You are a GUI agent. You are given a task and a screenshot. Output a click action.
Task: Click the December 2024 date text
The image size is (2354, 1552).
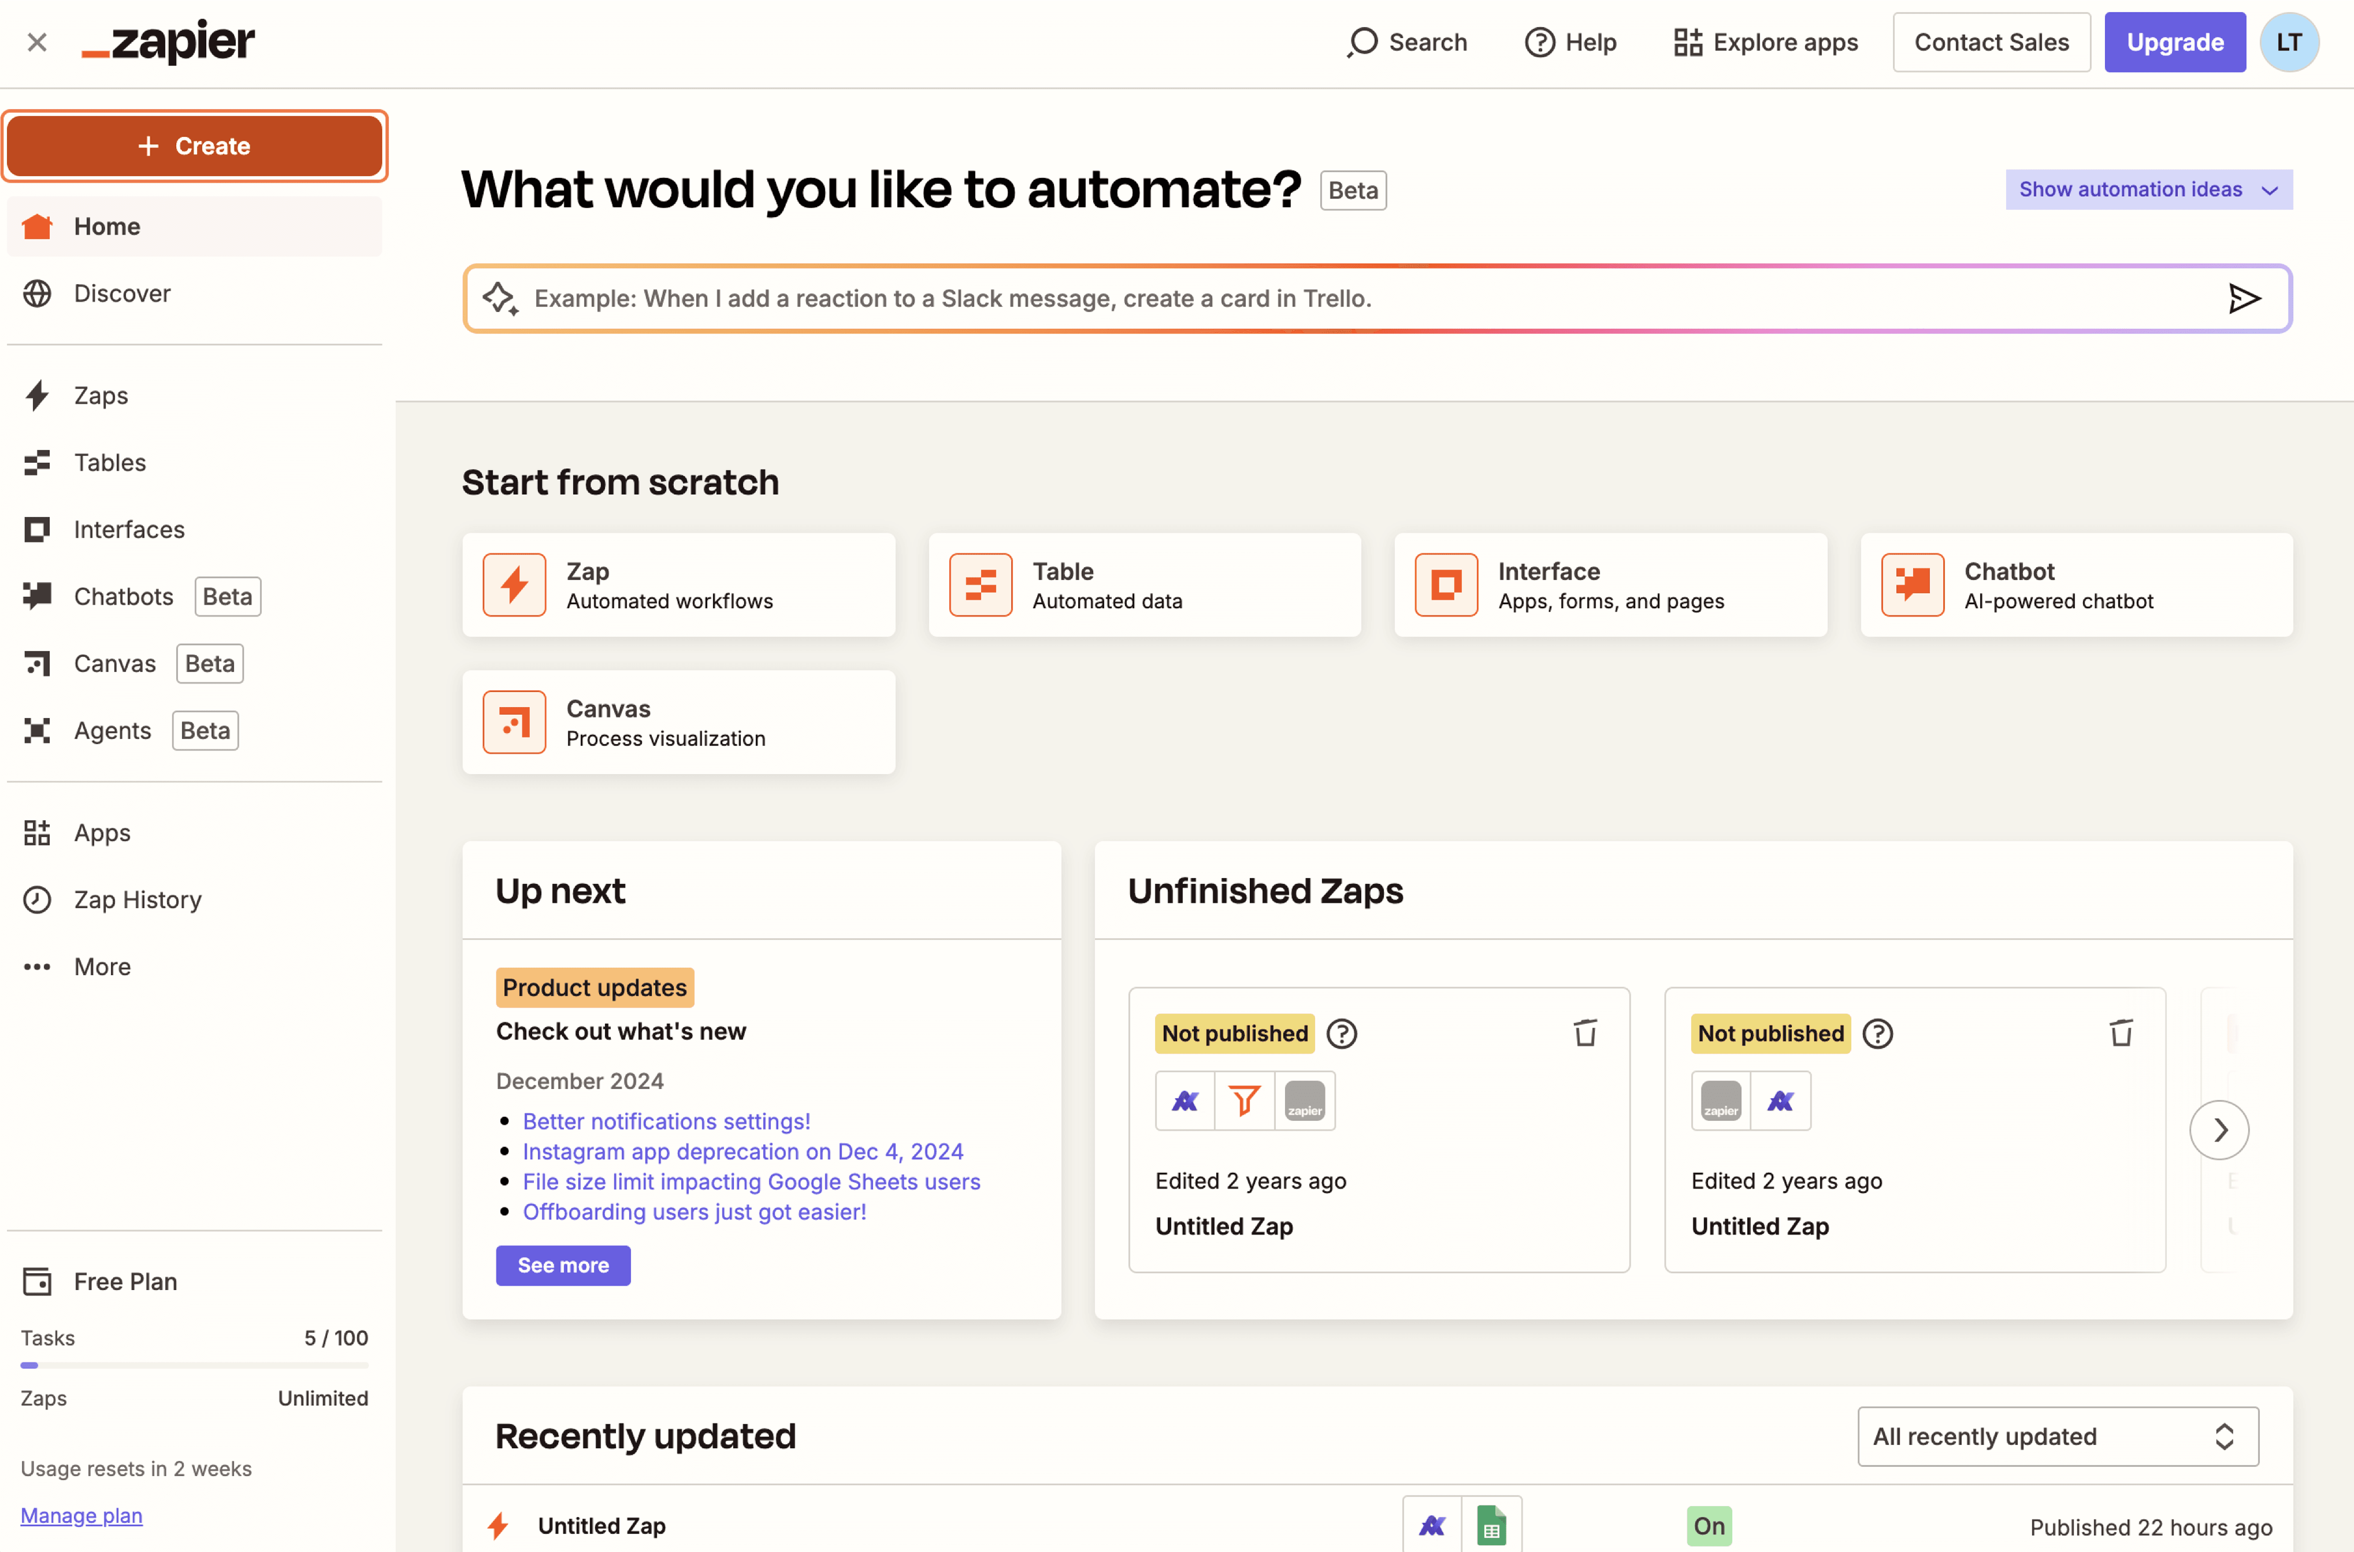579,1082
